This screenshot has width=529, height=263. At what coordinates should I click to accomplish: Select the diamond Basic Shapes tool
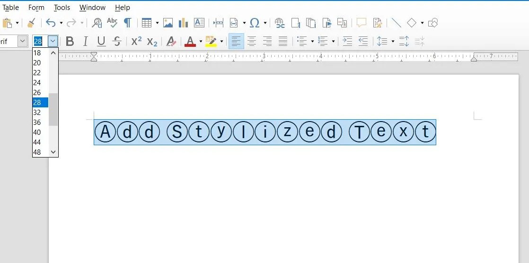tap(412, 23)
